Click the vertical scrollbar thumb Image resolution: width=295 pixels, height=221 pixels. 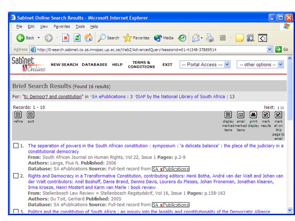click(290, 90)
